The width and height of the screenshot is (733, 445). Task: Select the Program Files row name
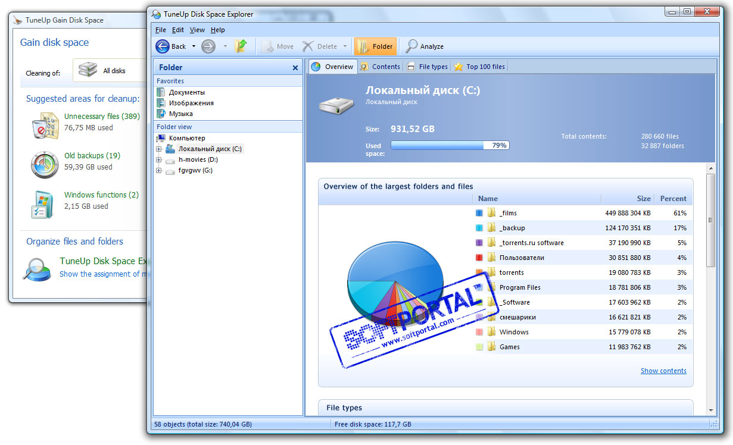[520, 287]
